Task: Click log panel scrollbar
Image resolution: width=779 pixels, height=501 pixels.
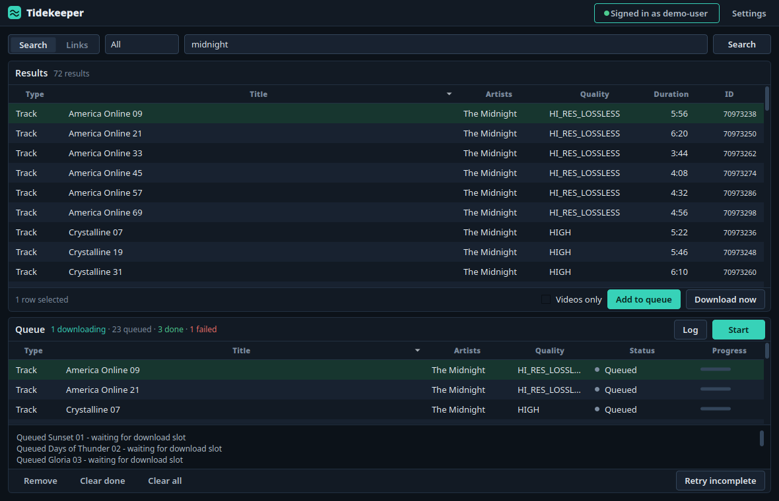Action: click(762, 438)
